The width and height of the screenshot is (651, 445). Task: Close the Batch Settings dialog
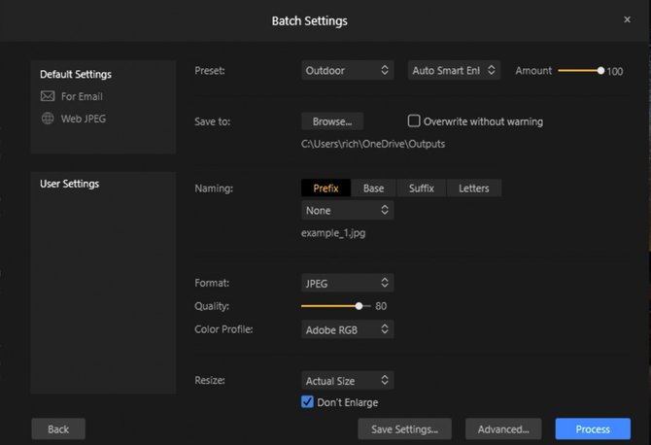click(x=626, y=19)
